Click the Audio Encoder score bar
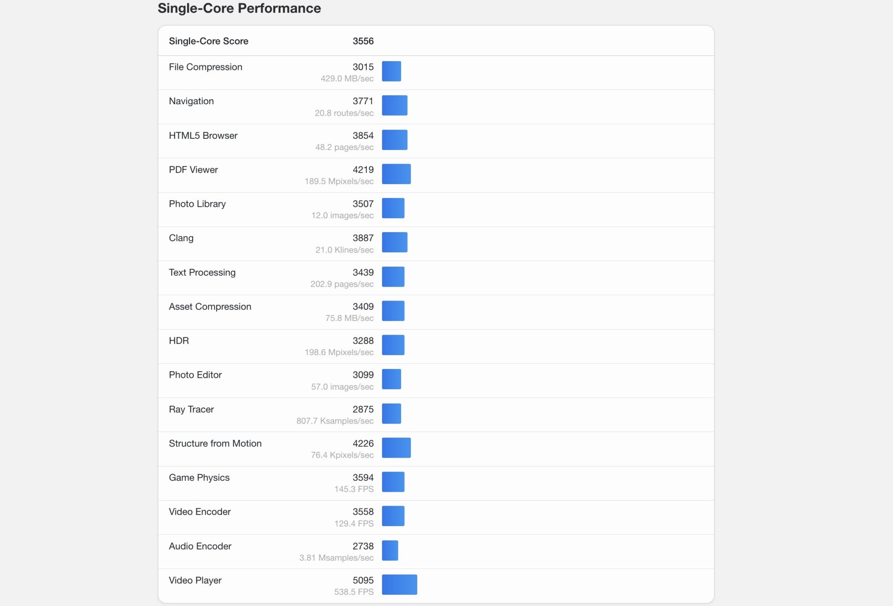Screen dimensions: 893x606 (x=390, y=551)
